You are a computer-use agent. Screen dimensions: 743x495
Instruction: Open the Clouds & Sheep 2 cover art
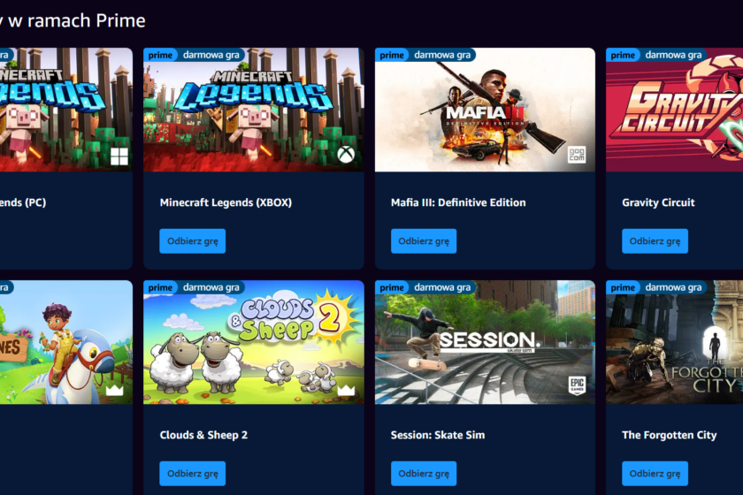[x=254, y=342]
